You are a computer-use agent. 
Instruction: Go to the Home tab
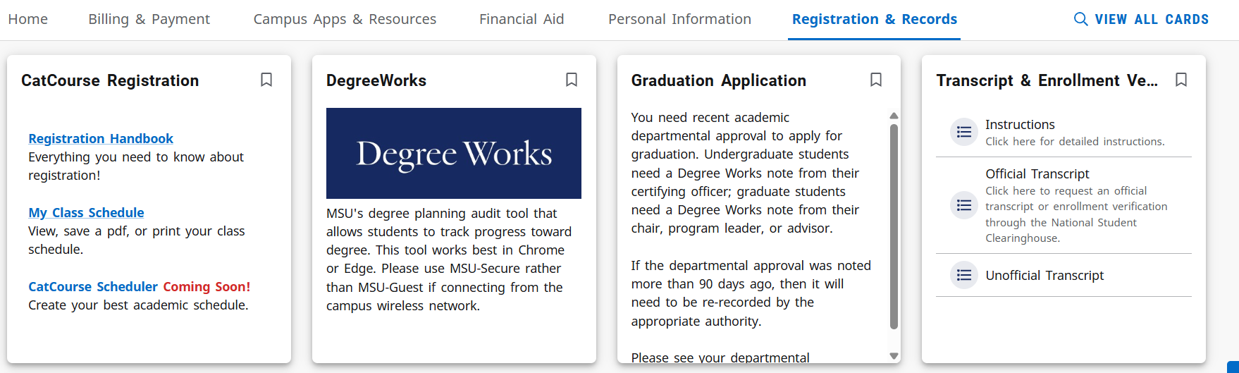(x=28, y=19)
